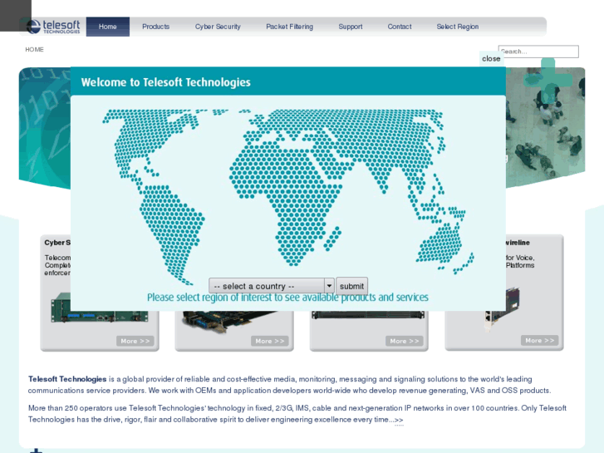Screen dimensions: 604x453
Task: Close the welcome popup
Action: 491,59
